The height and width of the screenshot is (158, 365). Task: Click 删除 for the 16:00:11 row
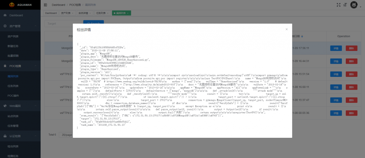pyautogui.click(x=351, y=87)
